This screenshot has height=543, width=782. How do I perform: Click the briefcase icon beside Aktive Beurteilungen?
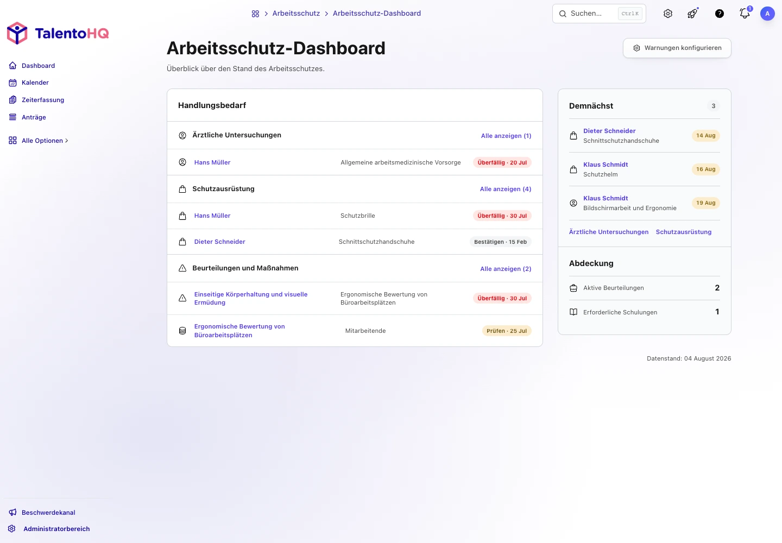[573, 288]
